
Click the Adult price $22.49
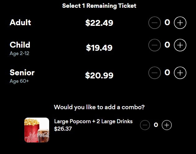click(x=99, y=23)
